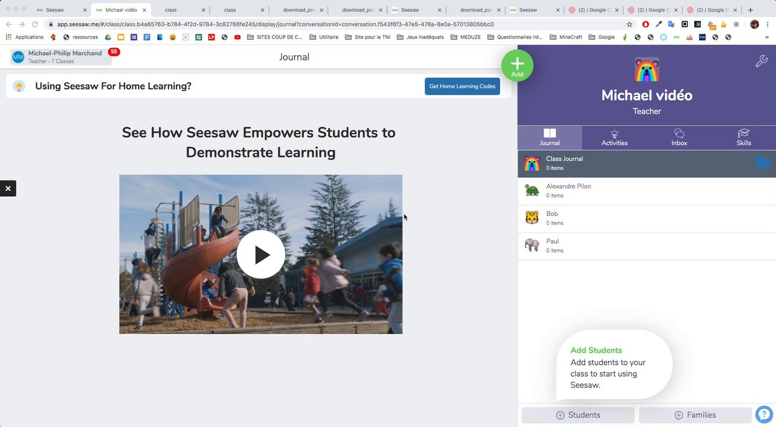This screenshot has height=427, width=776.
Task: Open the notifications badge showing 55
Action: tap(114, 52)
